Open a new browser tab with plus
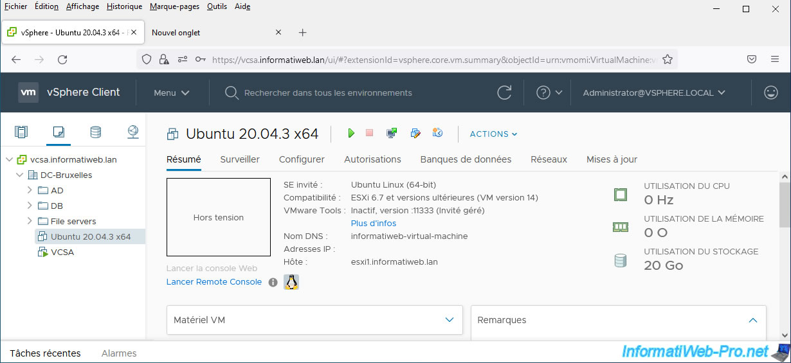Screen dimensions: 791x363 [303, 32]
